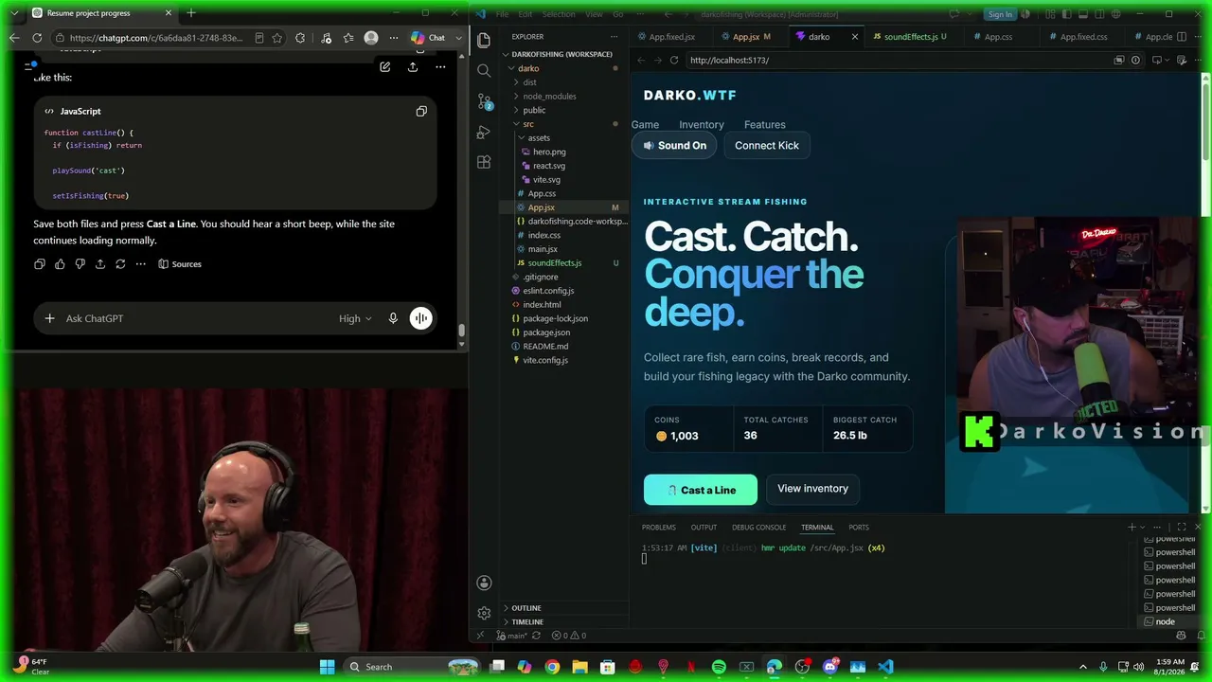
Task: Open the High reasoning level dropdown
Action: (355, 318)
